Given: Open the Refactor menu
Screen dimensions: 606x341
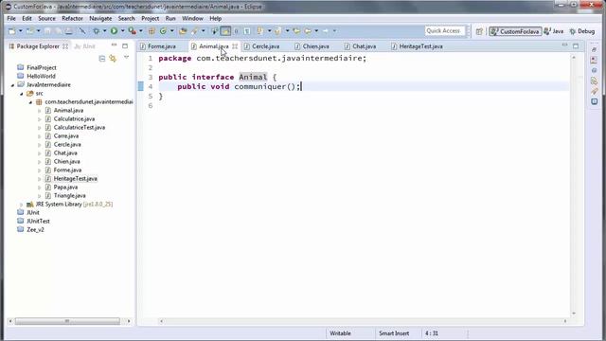Looking at the screenshot, I should point(72,18).
